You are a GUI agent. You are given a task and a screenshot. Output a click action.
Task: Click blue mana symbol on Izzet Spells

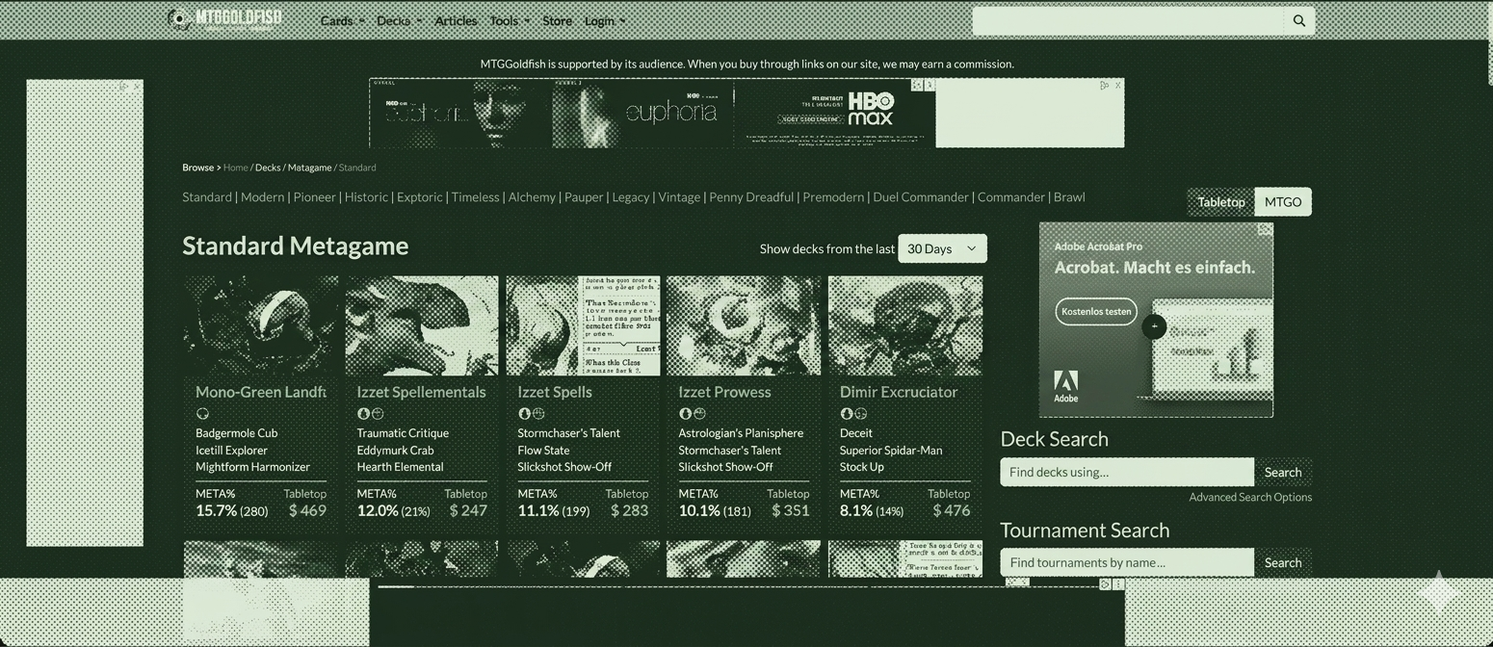[x=524, y=413]
